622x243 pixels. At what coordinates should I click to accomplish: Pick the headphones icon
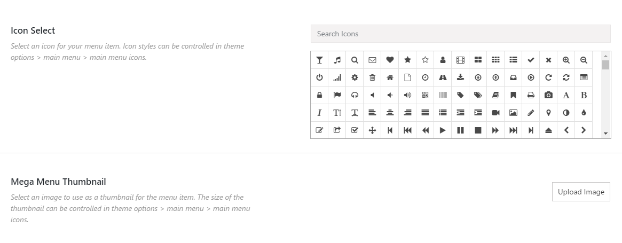pos(355,95)
